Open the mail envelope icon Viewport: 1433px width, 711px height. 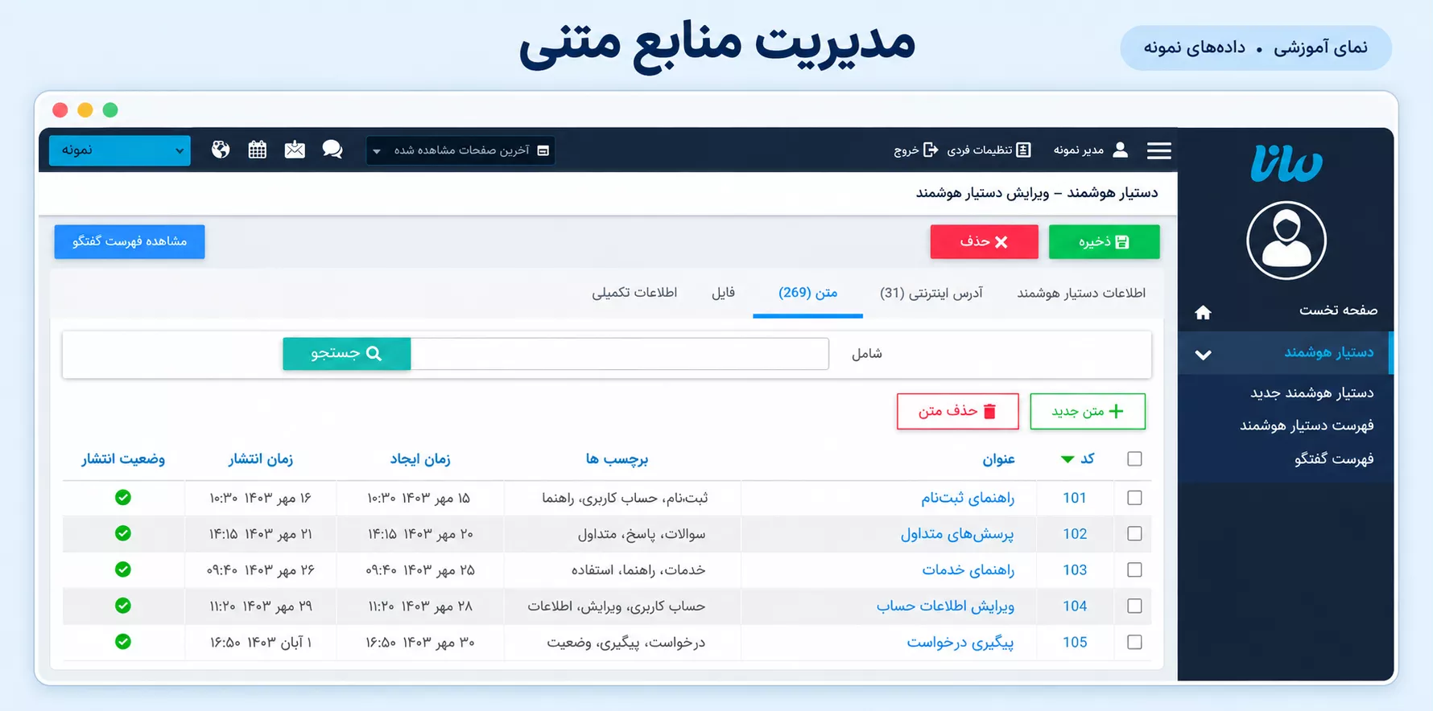click(x=295, y=150)
